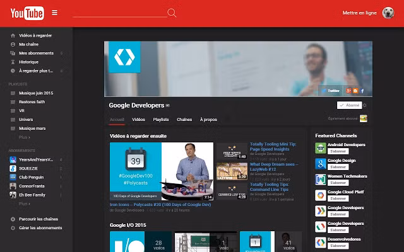Viewport: 404px width, 252px height.
Task: Open the À propos tab
Action: click(x=208, y=119)
